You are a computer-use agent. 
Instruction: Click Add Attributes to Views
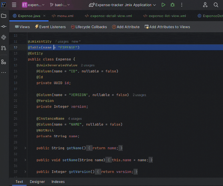click(167, 27)
